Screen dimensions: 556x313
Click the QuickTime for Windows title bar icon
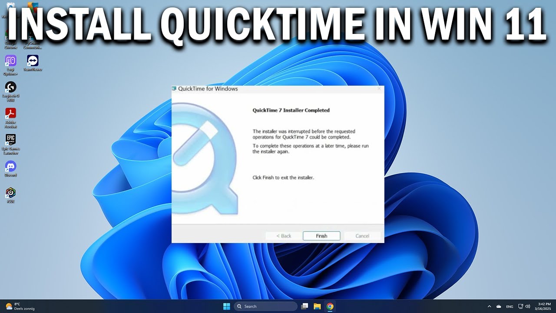point(174,89)
